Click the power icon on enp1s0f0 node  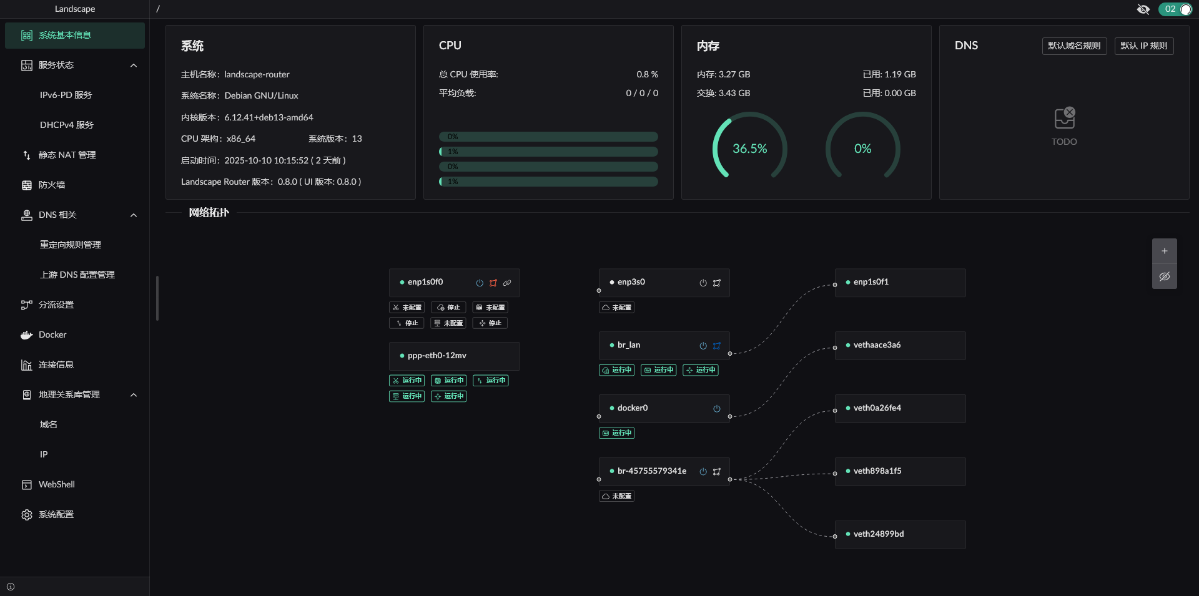click(480, 283)
